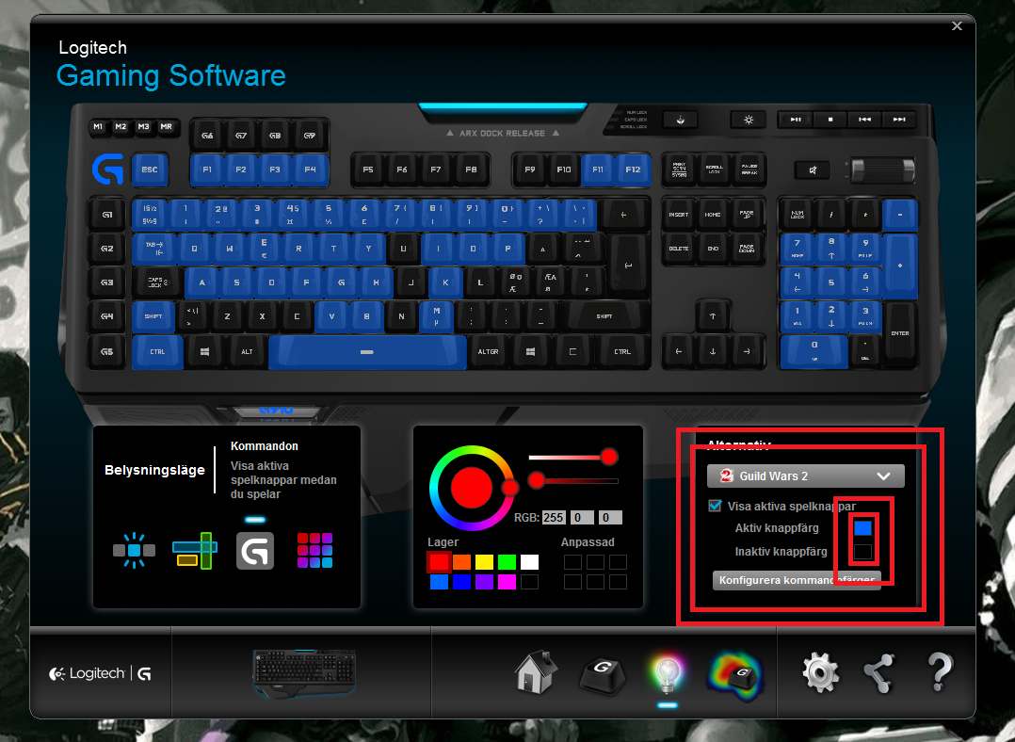Click Konfigurera kommandofärger button
This screenshot has width=1015, height=742.
point(797,580)
